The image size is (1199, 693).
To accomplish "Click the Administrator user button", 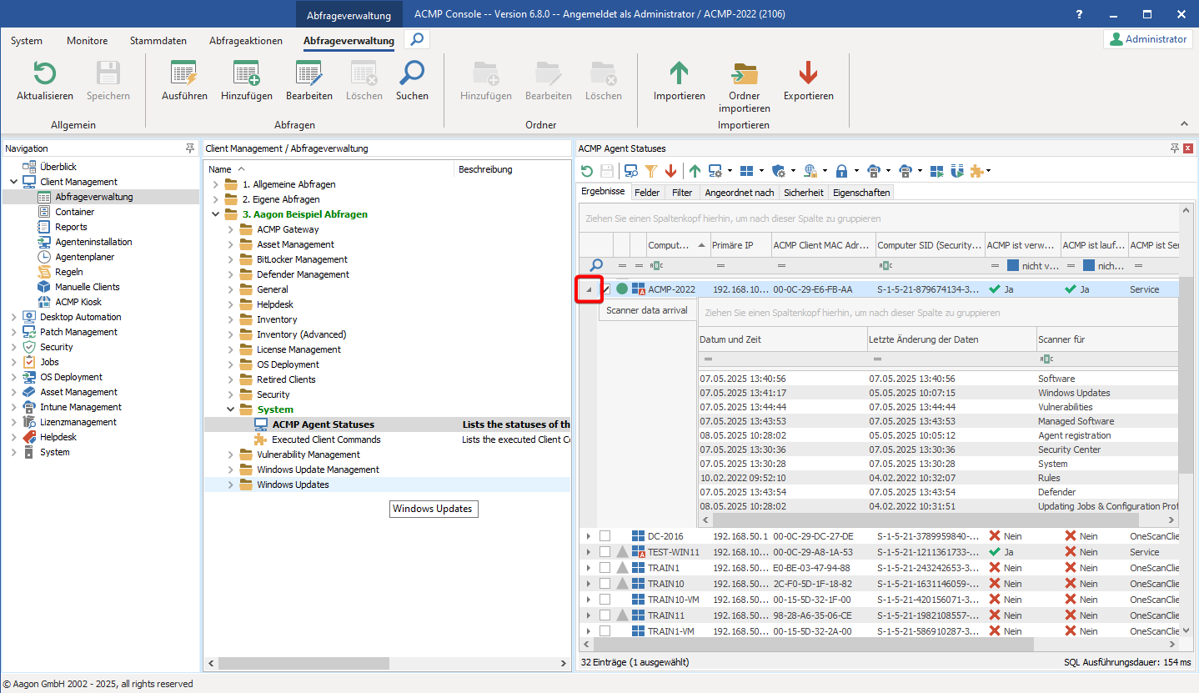I will (1147, 39).
